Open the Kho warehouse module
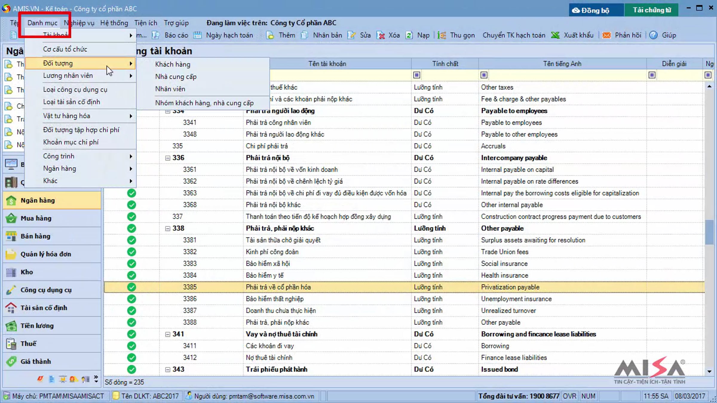717x403 pixels. (x=52, y=272)
